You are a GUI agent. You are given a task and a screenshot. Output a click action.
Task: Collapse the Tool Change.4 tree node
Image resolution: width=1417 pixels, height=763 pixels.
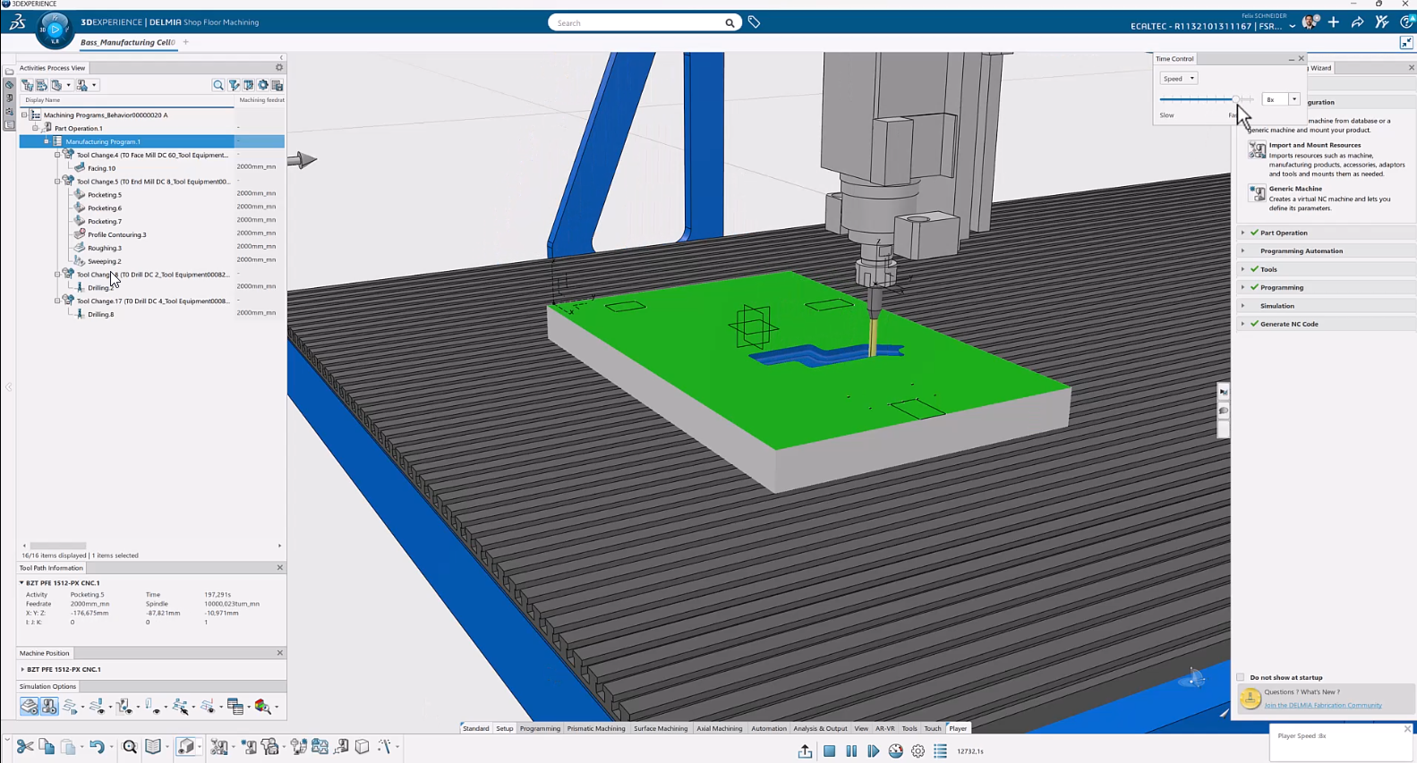coord(57,155)
